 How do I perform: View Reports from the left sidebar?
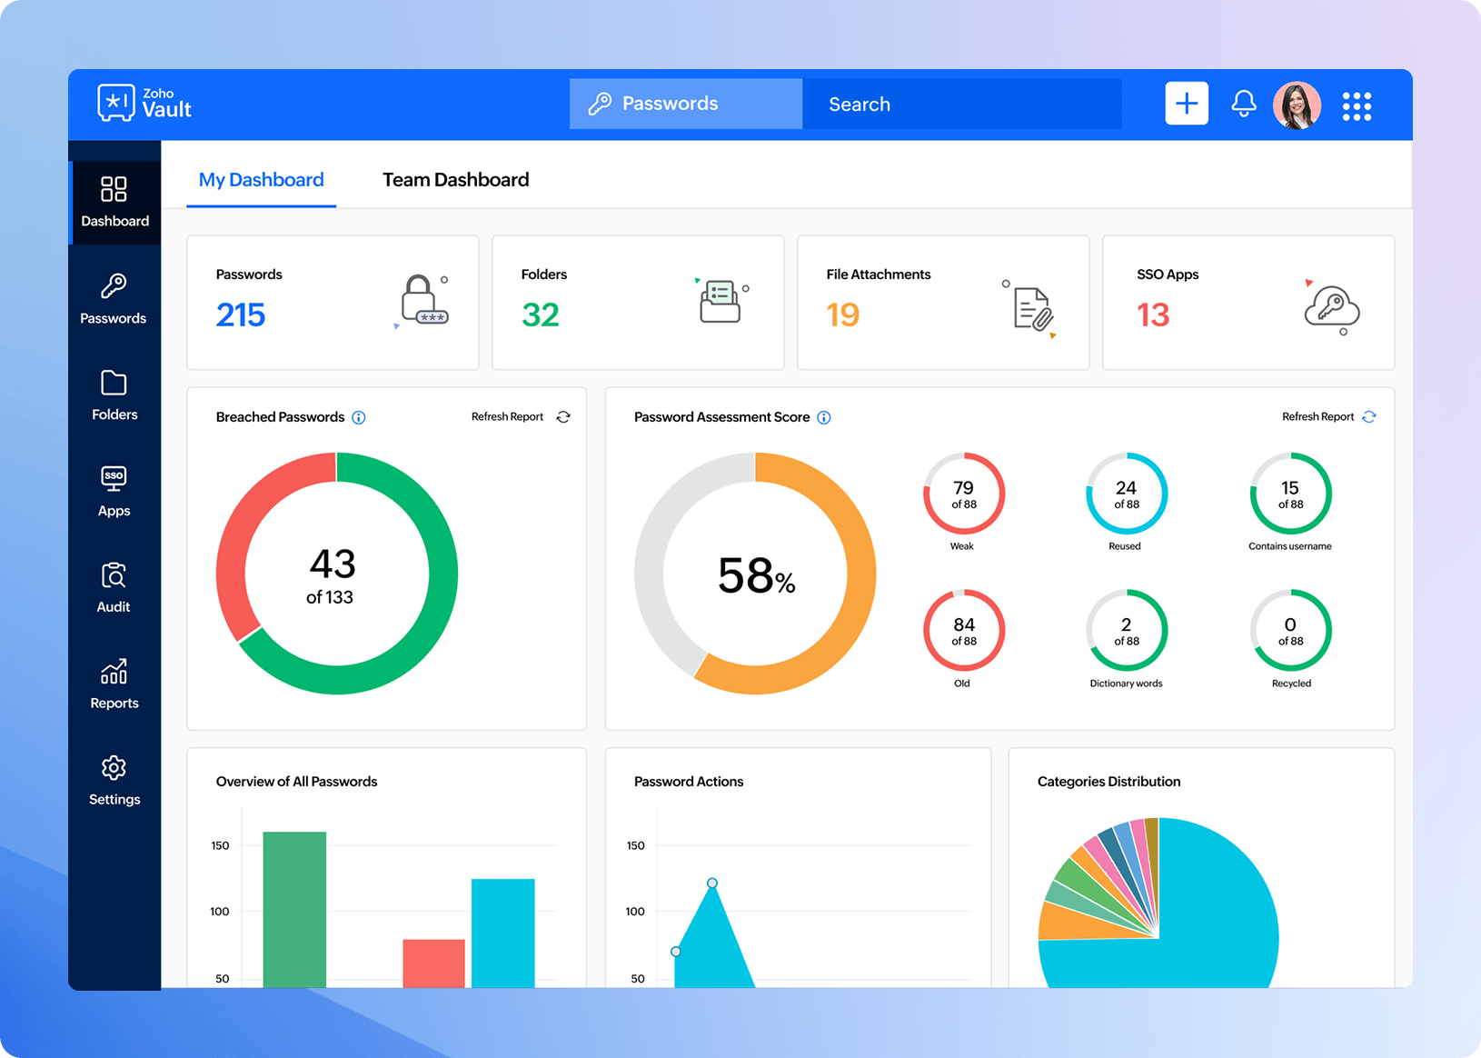pyautogui.click(x=114, y=682)
